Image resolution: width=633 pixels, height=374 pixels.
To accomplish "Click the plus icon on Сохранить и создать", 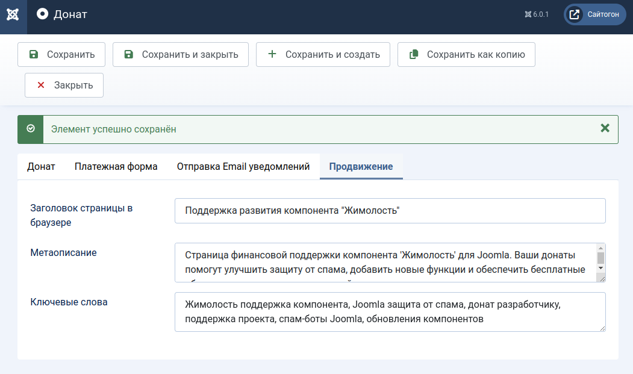I will tap(272, 54).
